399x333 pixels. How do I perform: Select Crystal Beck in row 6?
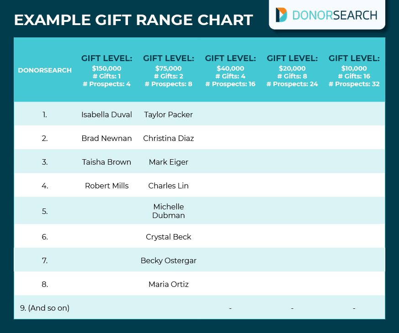click(x=169, y=237)
